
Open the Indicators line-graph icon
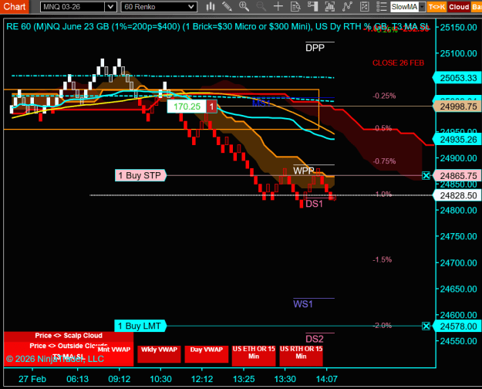[x=347, y=6]
